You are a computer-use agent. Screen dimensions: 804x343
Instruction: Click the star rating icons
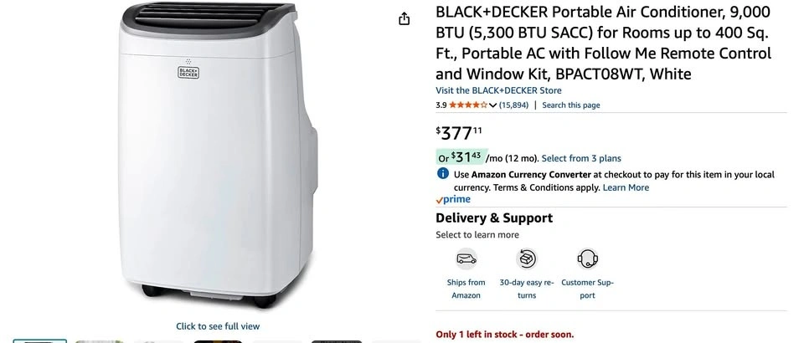(468, 105)
